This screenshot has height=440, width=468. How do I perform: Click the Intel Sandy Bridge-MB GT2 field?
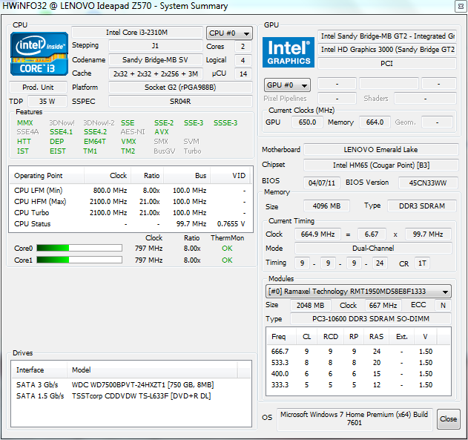point(387,36)
